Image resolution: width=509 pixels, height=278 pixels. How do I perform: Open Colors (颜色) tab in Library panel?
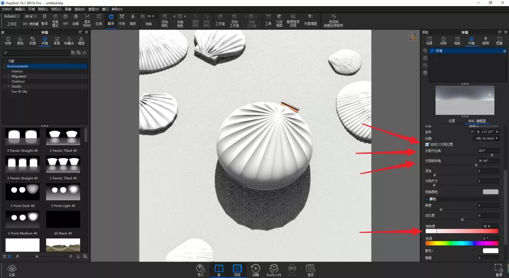click(20, 41)
